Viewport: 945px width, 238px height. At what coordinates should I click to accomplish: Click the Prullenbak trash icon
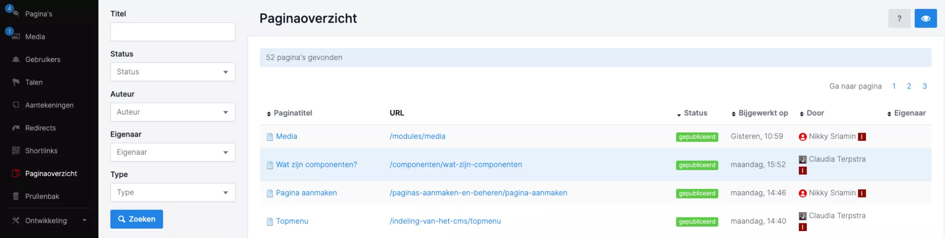coord(16,196)
